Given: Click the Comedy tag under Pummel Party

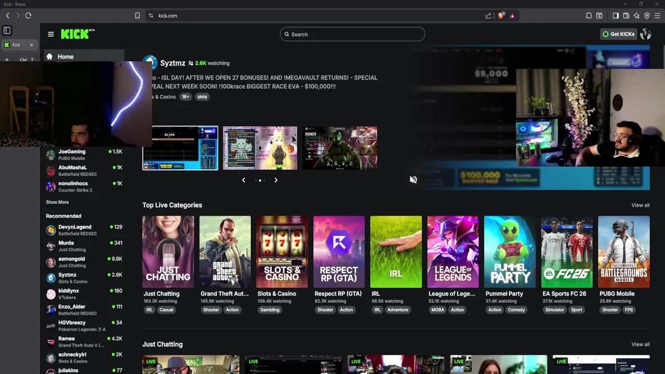Looking at the screenshot, I should [516, 310].
